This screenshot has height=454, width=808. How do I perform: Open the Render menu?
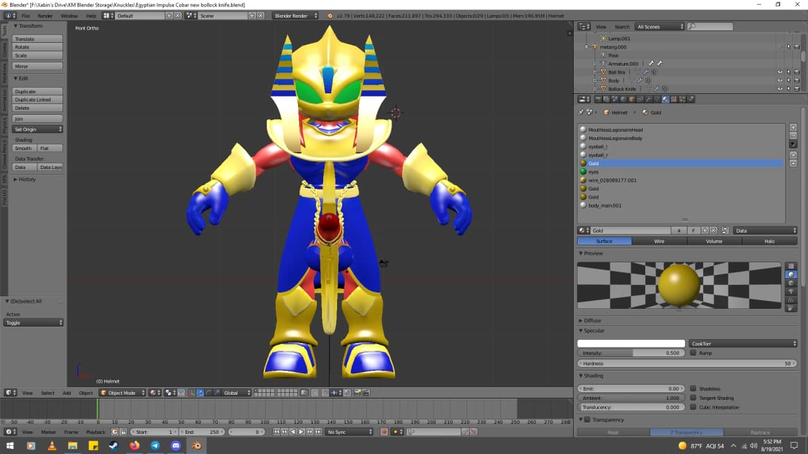pos(45,15)
